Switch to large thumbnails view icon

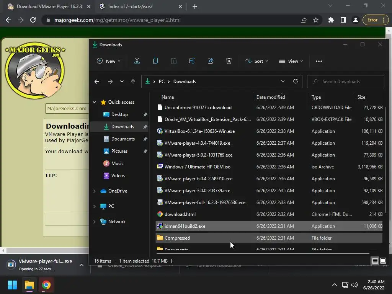[x=383, y=261]
